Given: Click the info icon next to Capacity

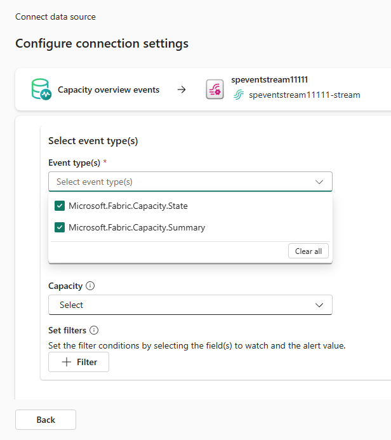Looking at the screenshot, I should point(90,286).
